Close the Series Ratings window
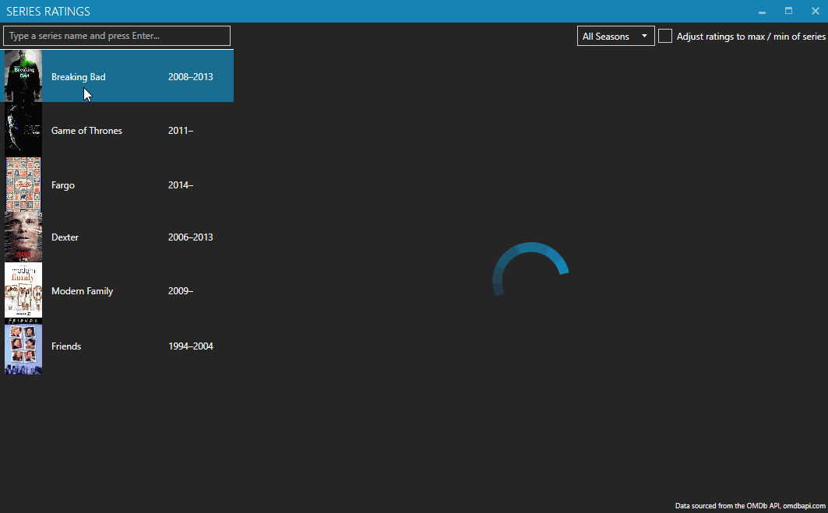 tap(816, 11)
